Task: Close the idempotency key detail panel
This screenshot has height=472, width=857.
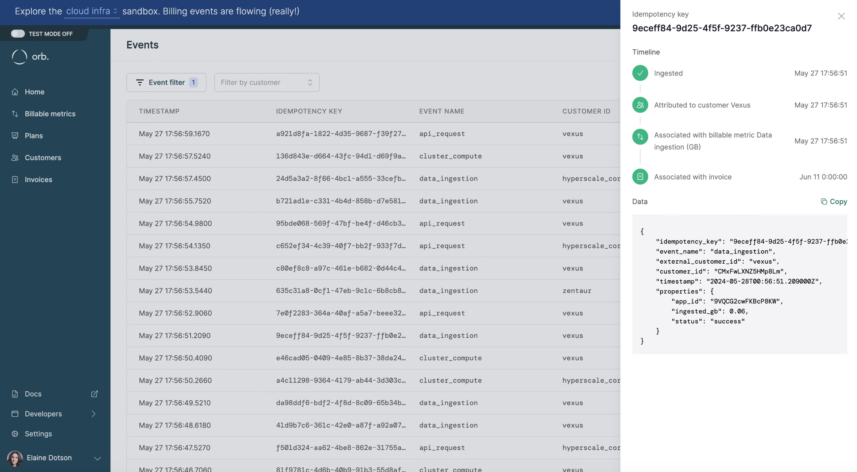Action: (x=841, y=16)
